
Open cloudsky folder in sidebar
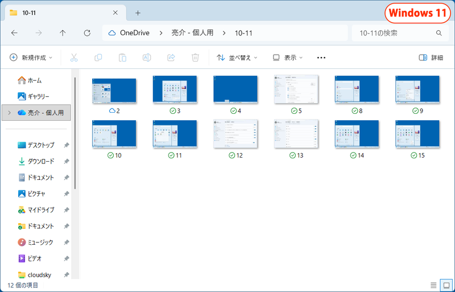(x=34, y=274)
